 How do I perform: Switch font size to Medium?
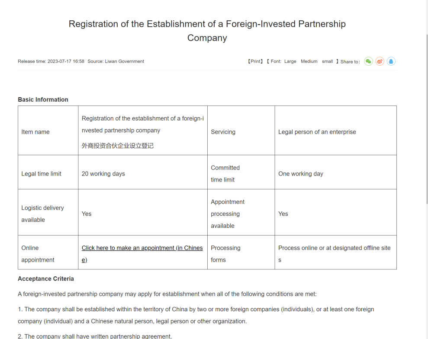click(309, 61)
